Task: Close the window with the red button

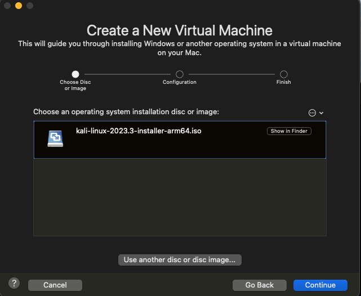Action: (x=7, y=6)
